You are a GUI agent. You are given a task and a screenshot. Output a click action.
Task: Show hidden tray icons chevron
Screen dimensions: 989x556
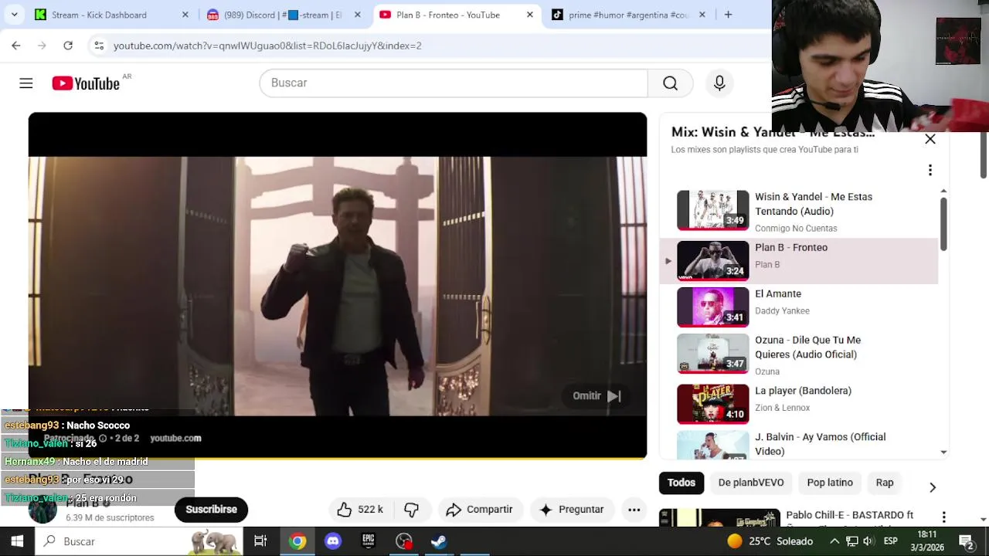pyautogui.click(x=834, y=541)
